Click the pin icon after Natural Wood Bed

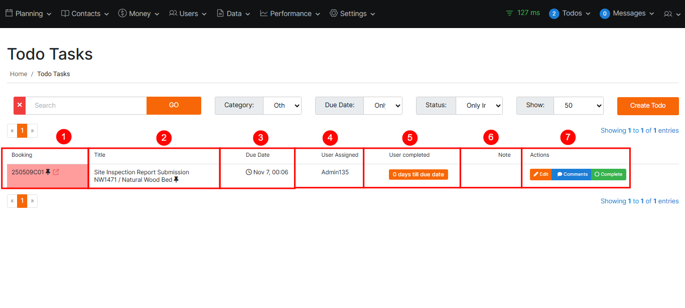[x=176, y=180]
